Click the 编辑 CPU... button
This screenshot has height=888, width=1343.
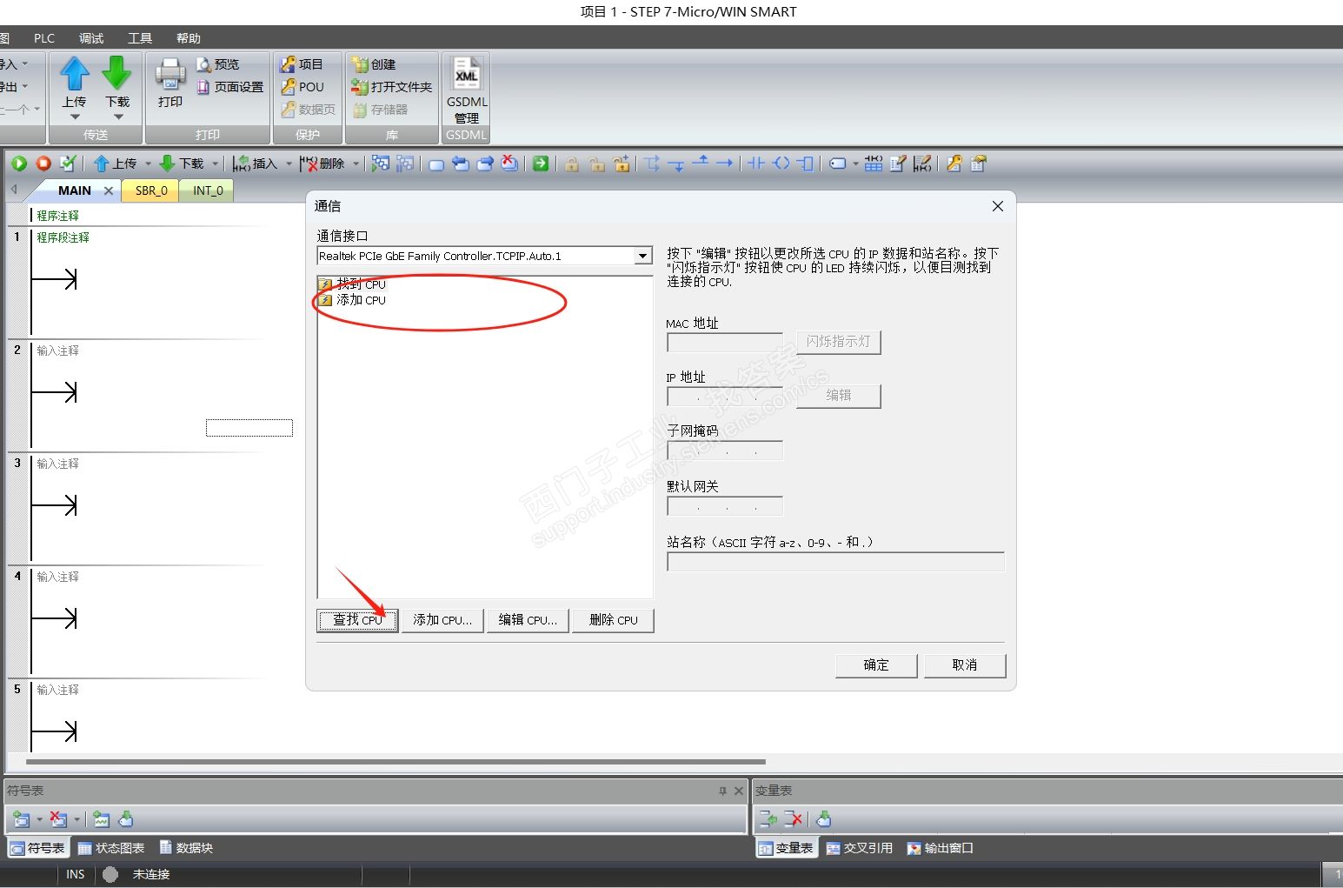528,620
